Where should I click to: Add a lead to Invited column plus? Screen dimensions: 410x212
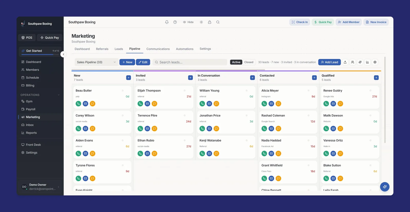coord(190,78)
